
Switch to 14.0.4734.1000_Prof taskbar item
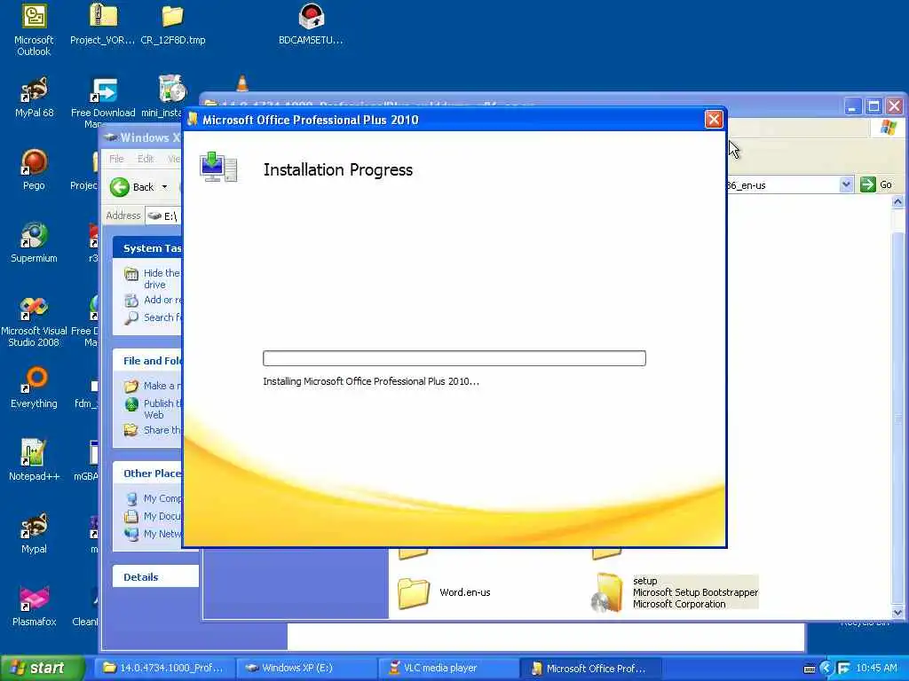164,669
